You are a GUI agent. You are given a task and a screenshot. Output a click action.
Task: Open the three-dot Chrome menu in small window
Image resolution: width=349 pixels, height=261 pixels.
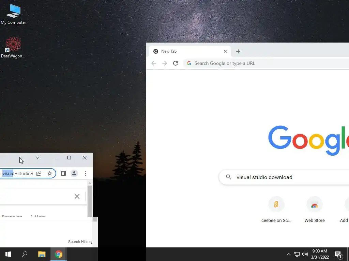(x=85, y=173)
